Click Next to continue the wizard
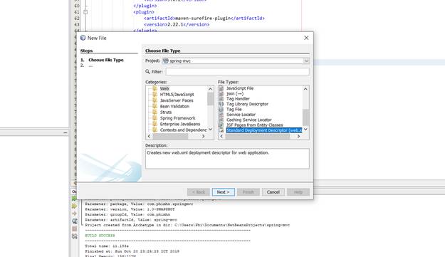The width and height of the screenshot is (445, 257). [x=224, y=192]
